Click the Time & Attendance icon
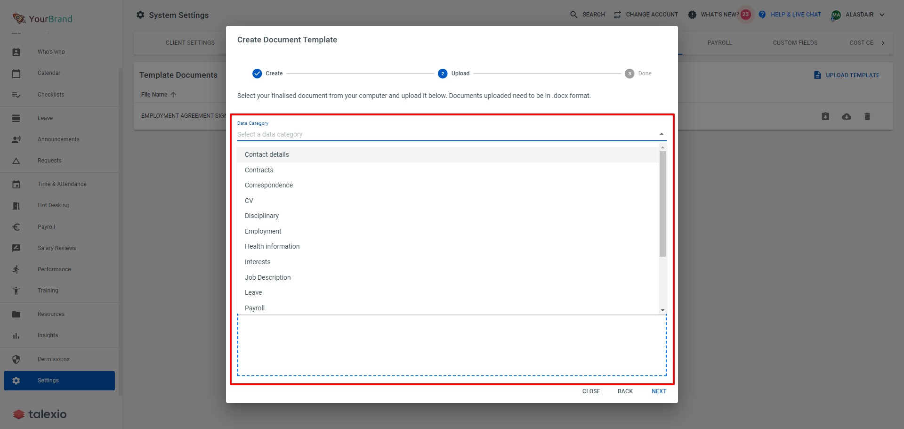Screen dimensions: 904x429 (16, 184)
